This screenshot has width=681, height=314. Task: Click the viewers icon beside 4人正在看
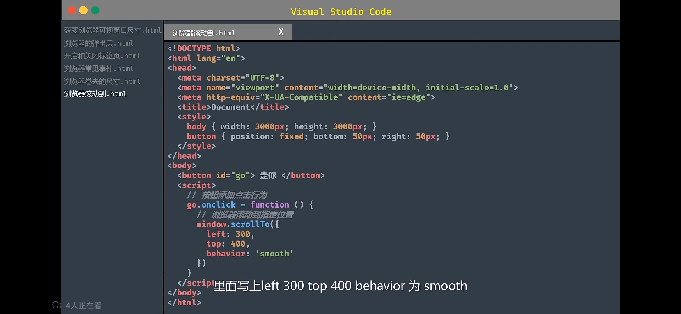(x=56, y=305)
